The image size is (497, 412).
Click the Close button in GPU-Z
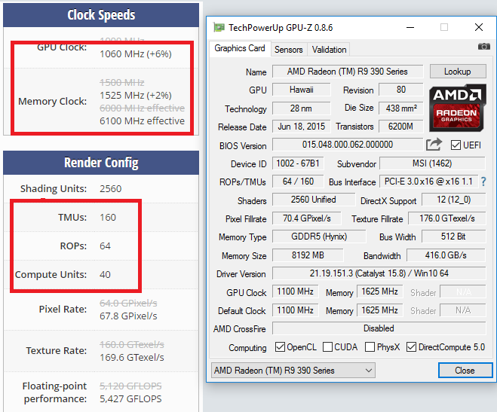click(465, 371)
